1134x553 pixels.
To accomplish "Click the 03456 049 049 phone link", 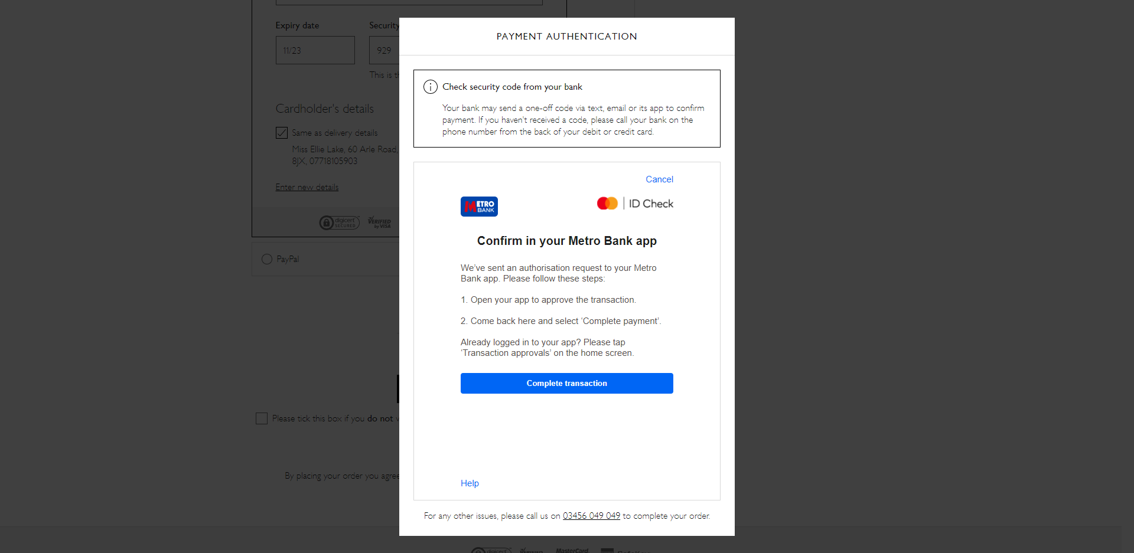I will click(591, 516).
